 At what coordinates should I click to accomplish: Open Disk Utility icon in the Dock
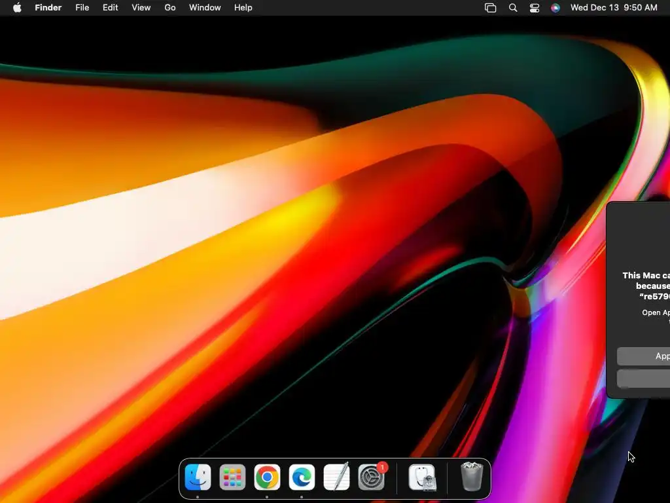pos(422,477)
